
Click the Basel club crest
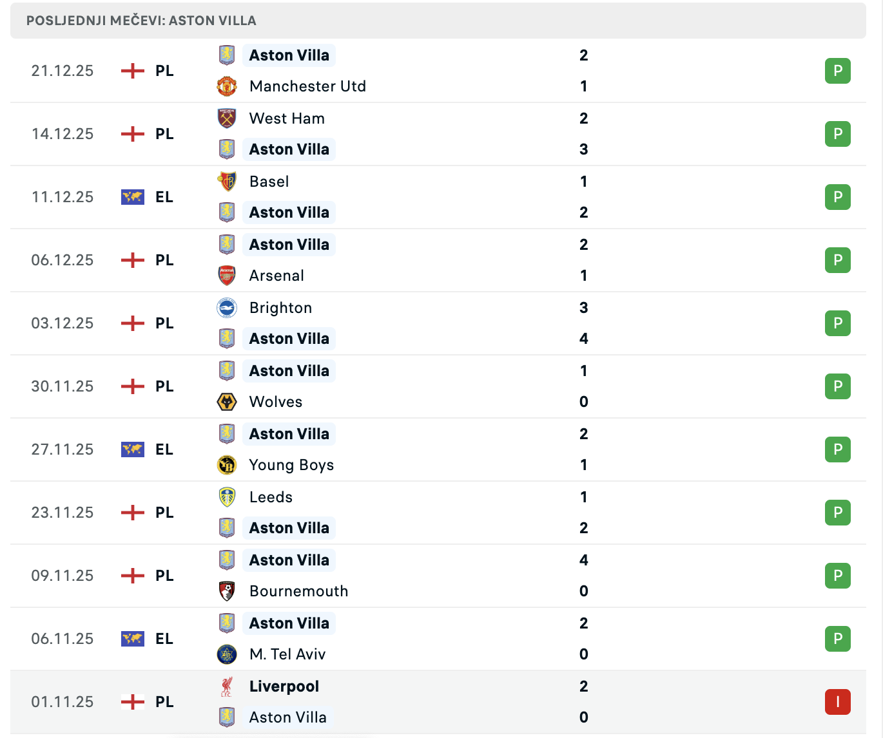tap(227, 182)
